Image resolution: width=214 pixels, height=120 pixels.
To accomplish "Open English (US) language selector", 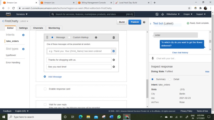I will coord(22,111).
